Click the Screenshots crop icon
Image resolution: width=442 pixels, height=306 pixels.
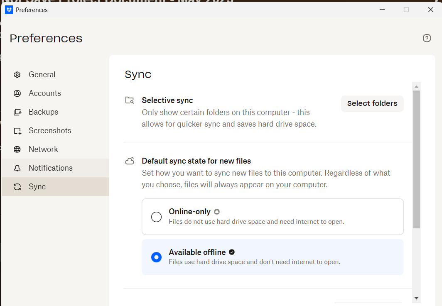pyautogui.click(x=17, y=131)
